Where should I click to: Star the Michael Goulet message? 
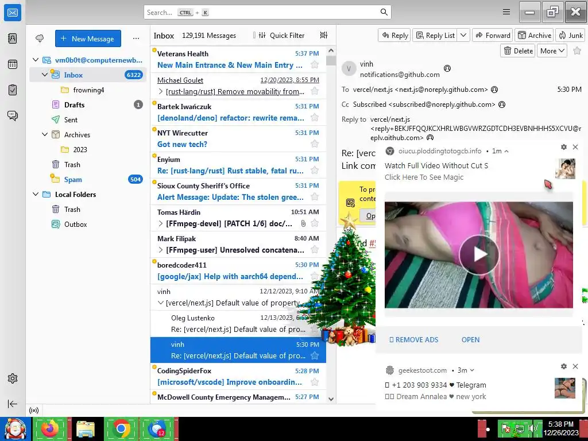315,91
